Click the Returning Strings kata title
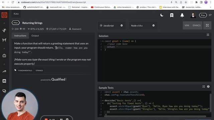 [x=32, y=23]
